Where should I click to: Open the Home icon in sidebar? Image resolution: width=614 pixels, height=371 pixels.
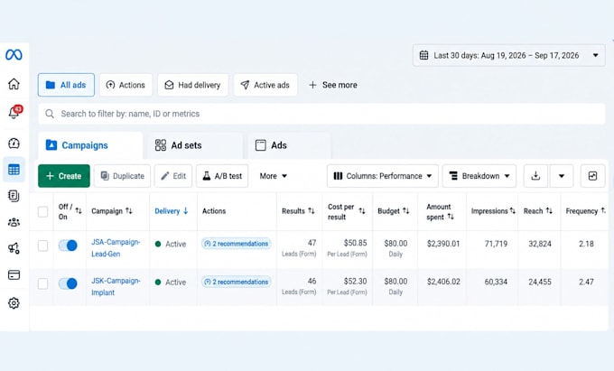pos(14,84)
